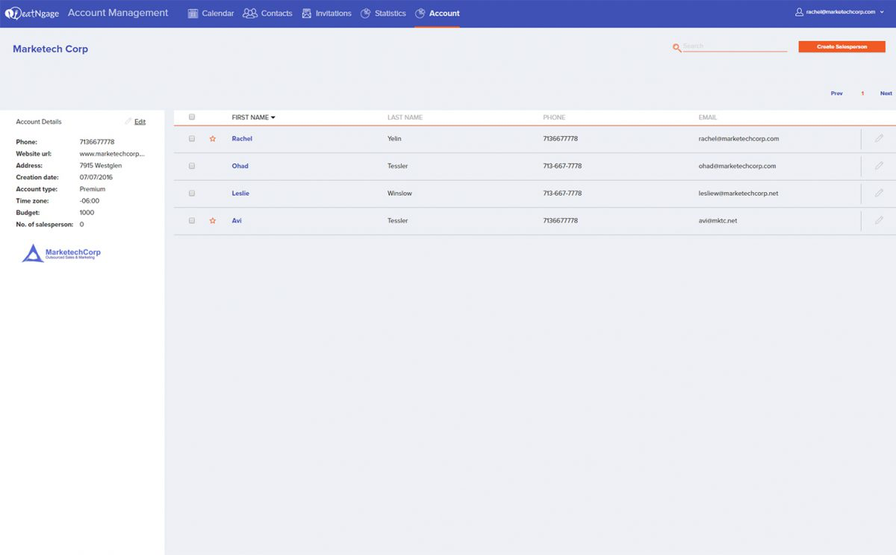Check the select-all header checkbox
Screen dimensions: 896x555
[x=192, y=117]
